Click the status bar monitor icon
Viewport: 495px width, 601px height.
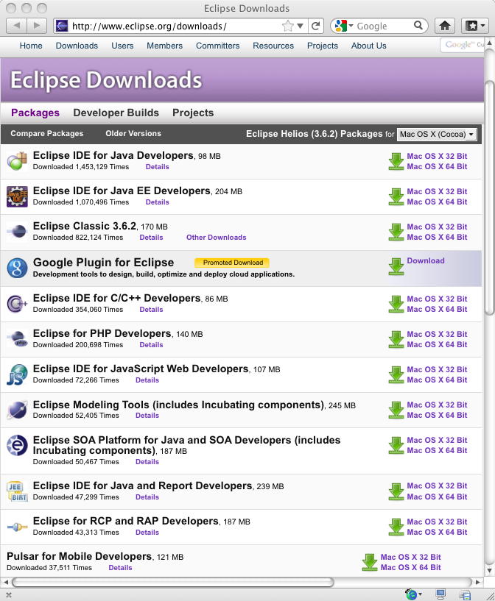pos(440,594)
